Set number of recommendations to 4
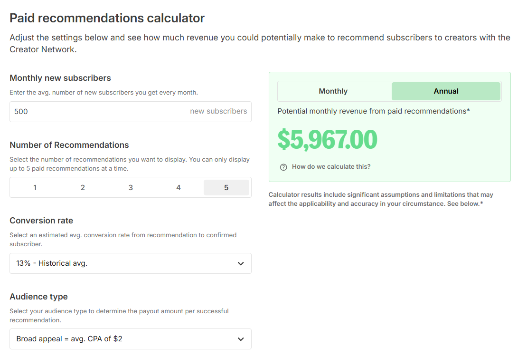Viewport: 527px width, 357px height. click(179, 188)
